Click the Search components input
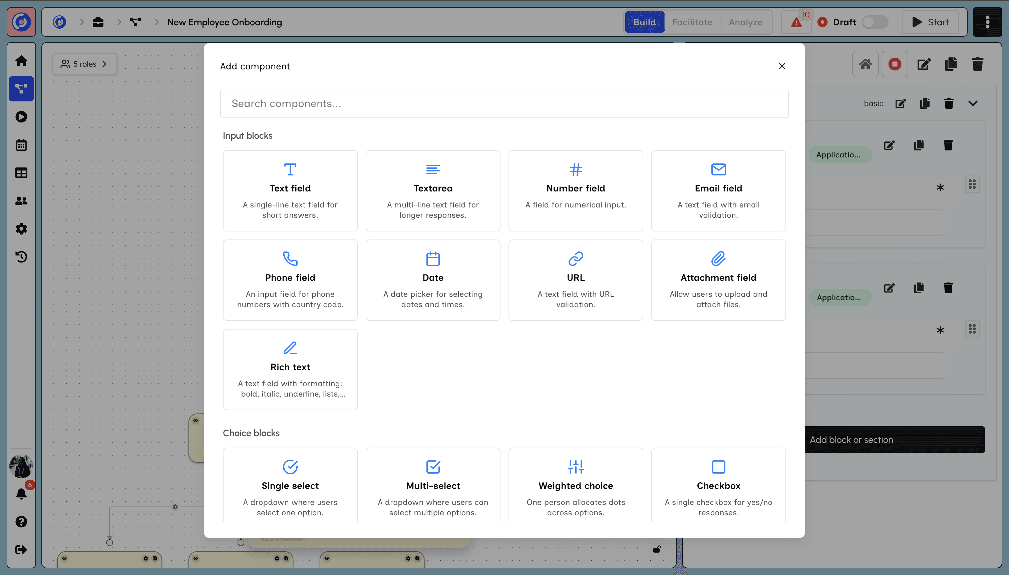This screenshot has height=575, width=1009. pos(504,103)
